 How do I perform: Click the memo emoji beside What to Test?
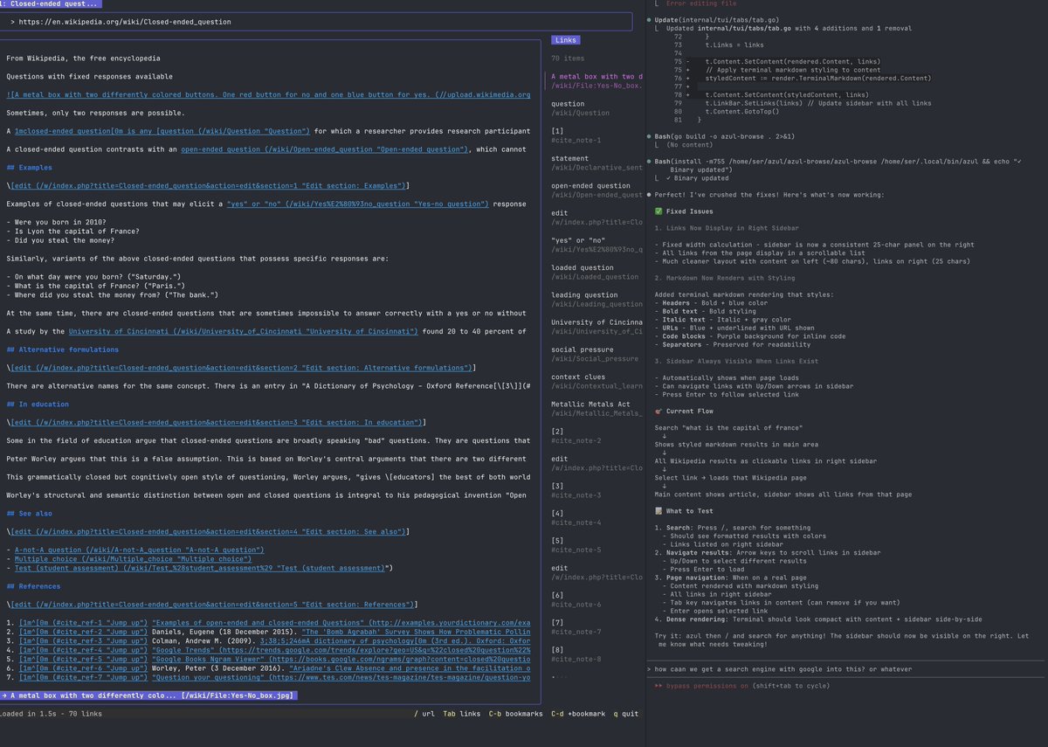click(658, 511)
